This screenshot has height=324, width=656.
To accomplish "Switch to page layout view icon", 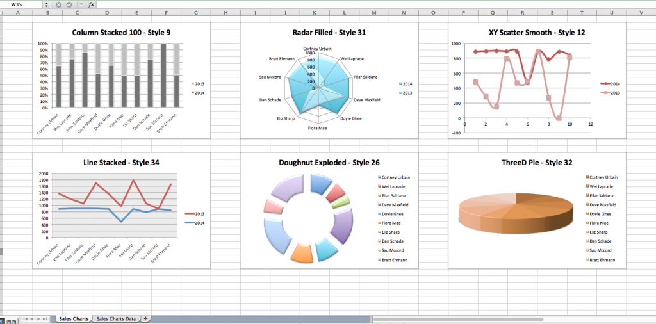I will [12, 321].
